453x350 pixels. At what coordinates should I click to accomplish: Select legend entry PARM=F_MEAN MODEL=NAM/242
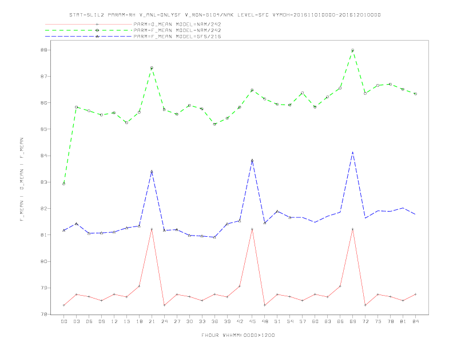coord(177,30)
